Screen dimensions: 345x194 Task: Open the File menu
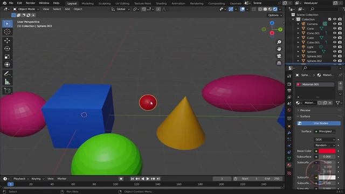coord(11,3)
